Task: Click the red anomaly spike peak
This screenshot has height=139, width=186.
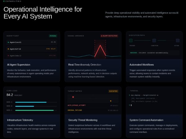Action: click(x=100, y=46)
